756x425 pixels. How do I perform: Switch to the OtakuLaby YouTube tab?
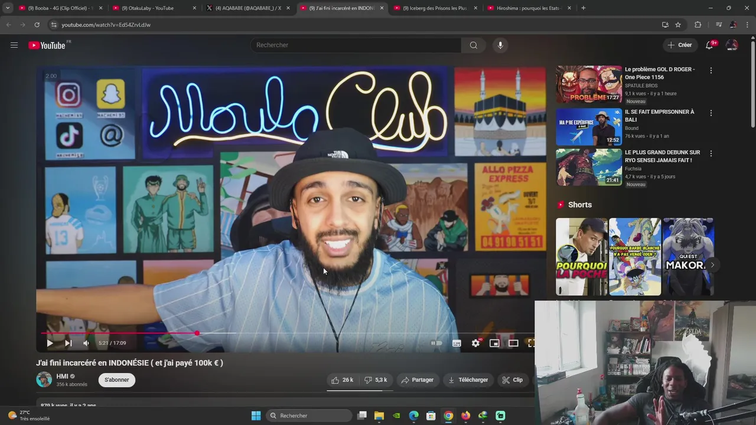coord(153,8)
